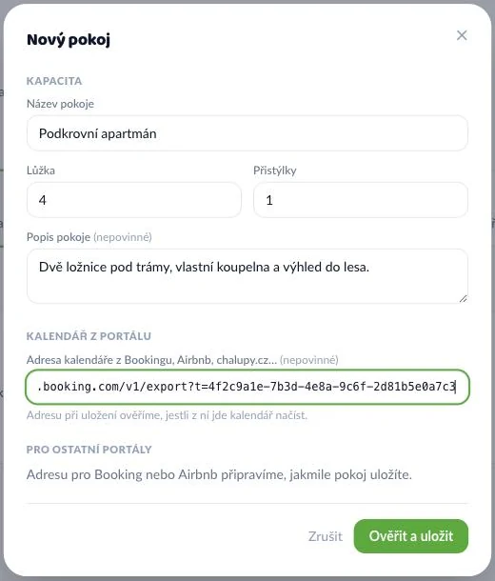Focus the Přistýlky field showing 1

click(x=361, y=200)
